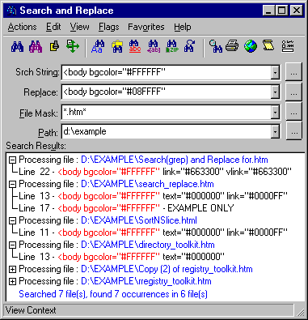Select the Line 11 result row
308x320 pixels.
coord(153,233)
